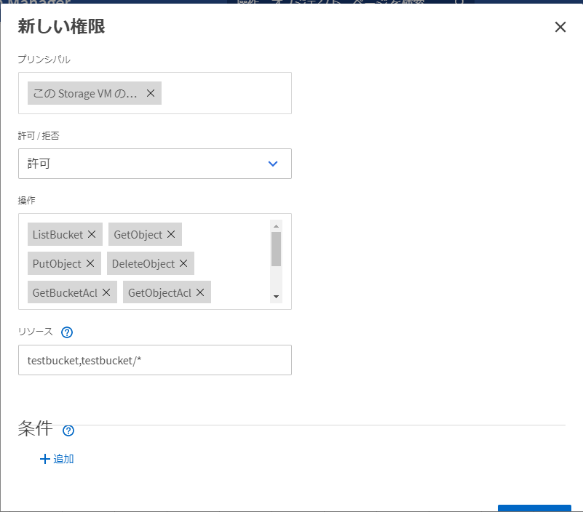
Task: Remove the この Storage VM principal tag
Action: tap(151, 93)
